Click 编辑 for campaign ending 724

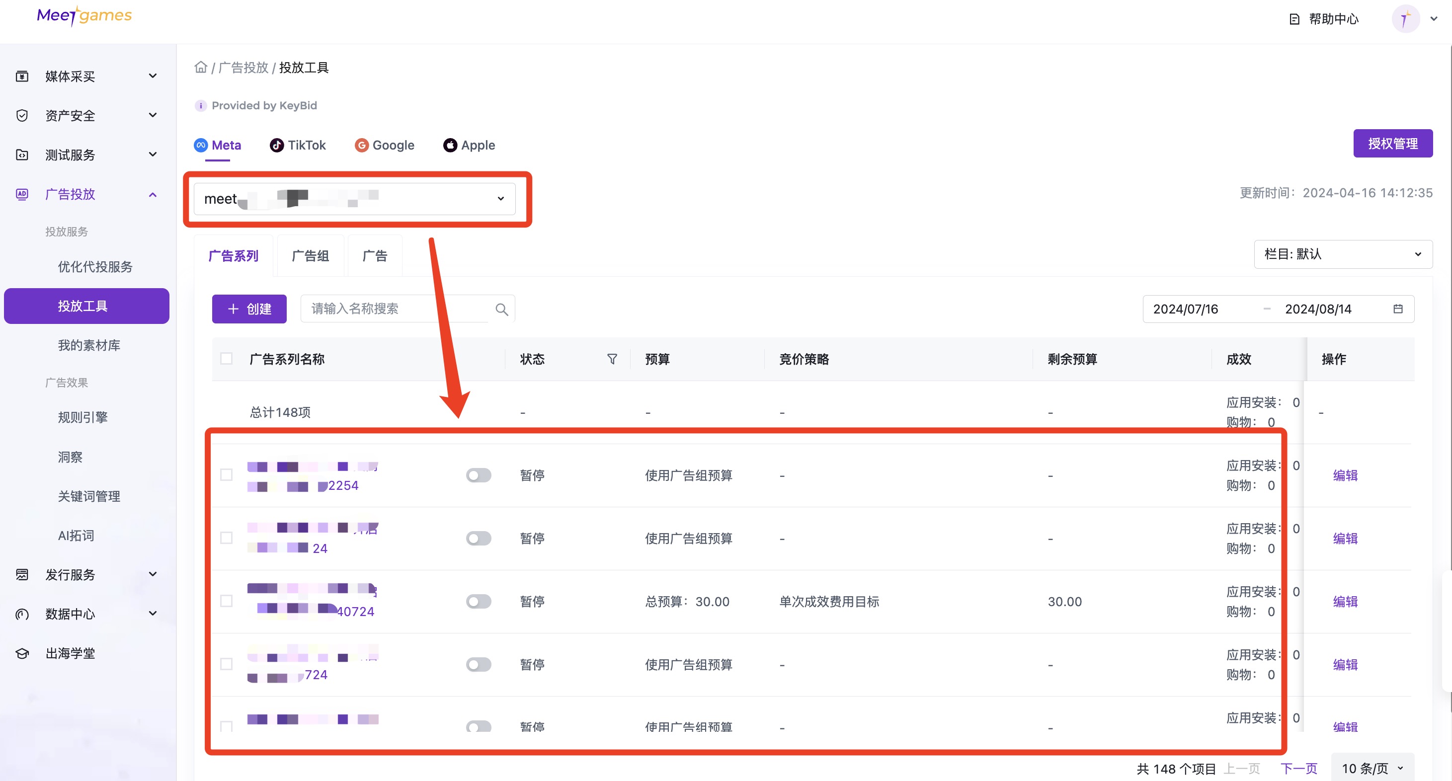pos(1345,665)
